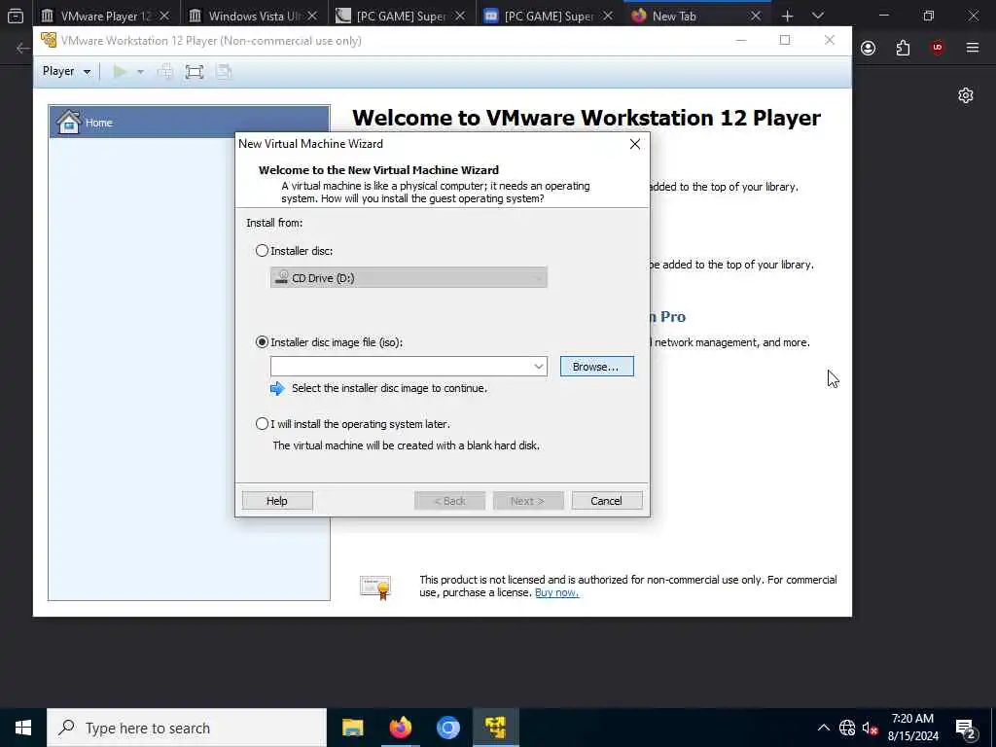Click the send Ctrl+Alt+Del toolbar icon
The height and width of the screenshot is (747, 996).
coord(165,72)
